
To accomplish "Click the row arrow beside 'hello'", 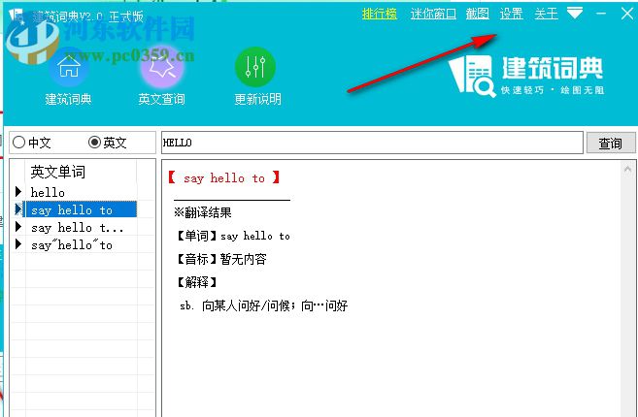I will pos(17,191).
